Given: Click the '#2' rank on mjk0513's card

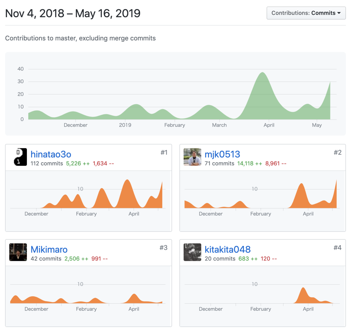Looking at the screenshot, I should click(x=338, y=152).
